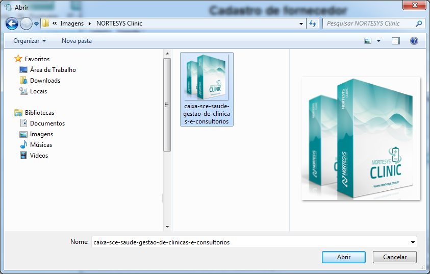Open arrow between Imagens and NORTESYS Clinic

coord(90,23)
